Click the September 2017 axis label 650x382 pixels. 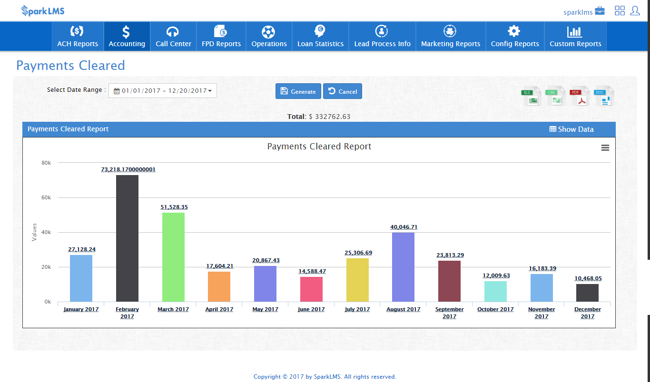point(449,313)
